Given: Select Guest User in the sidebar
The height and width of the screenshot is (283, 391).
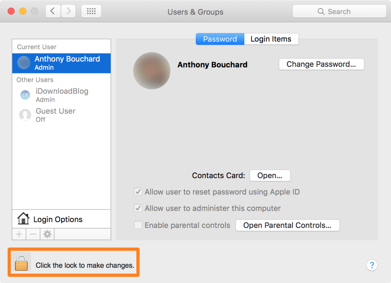Looking at the screenshot, I should point(55,115).
